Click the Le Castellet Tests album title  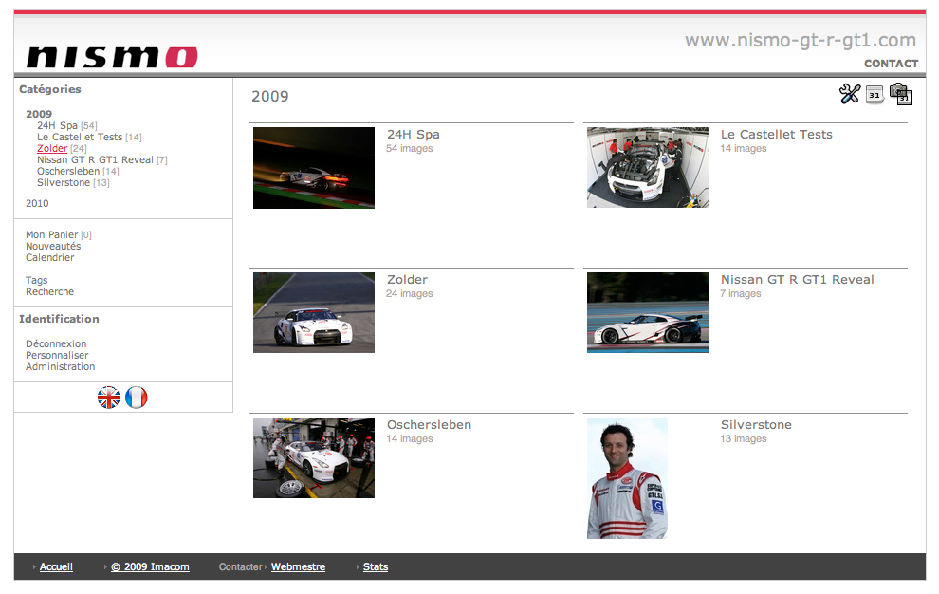(777, 134)
